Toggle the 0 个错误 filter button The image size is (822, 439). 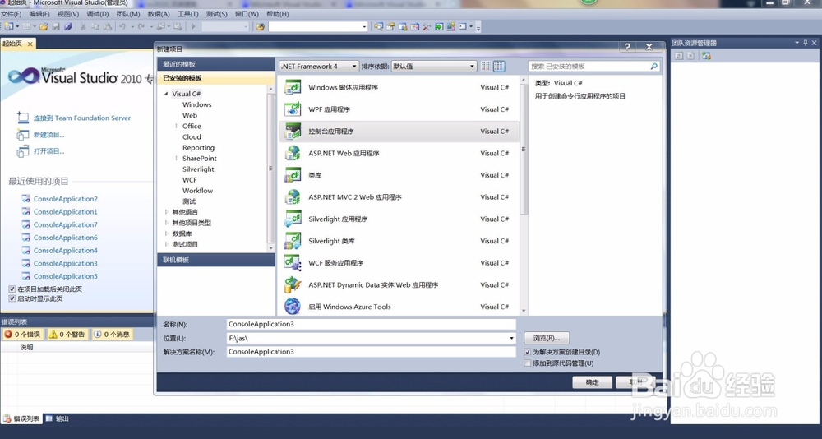(x=22, y=334)
